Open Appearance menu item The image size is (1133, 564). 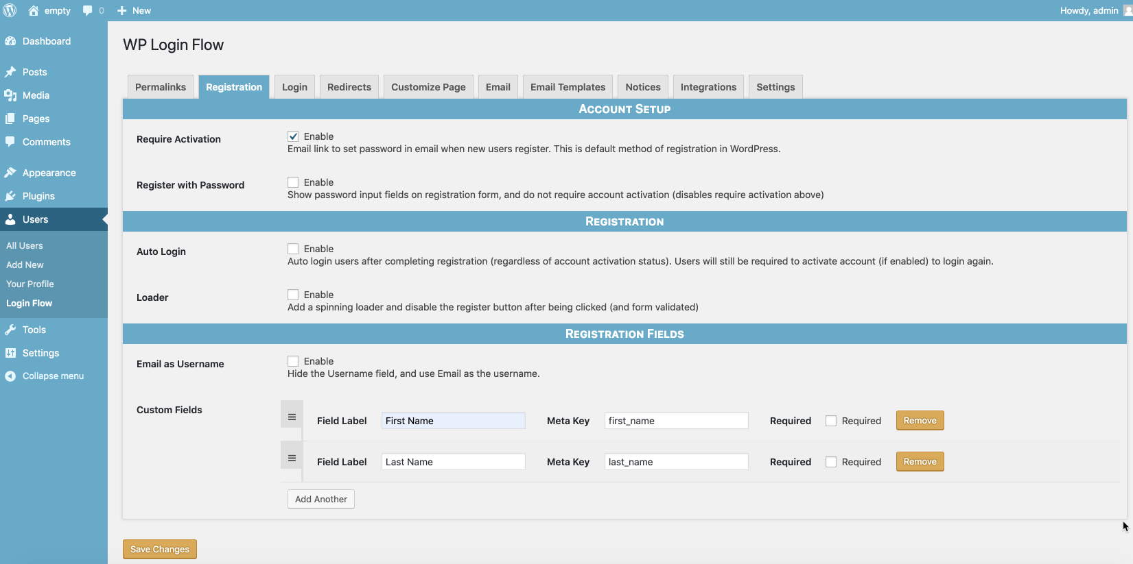pyautogui.click(x=54, y=173)
